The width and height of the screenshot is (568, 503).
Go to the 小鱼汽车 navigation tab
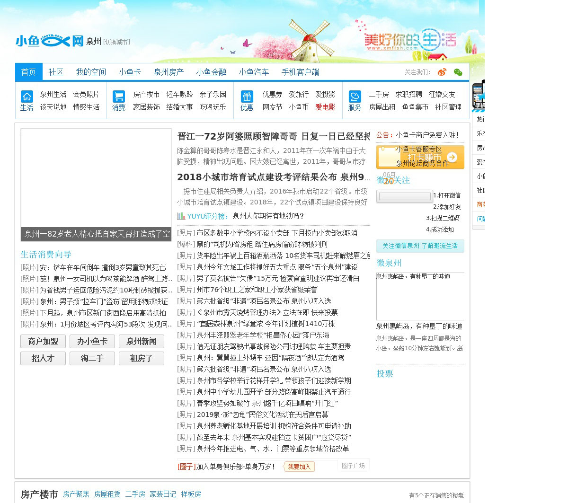pyautogui.click(x=254, y=72)
